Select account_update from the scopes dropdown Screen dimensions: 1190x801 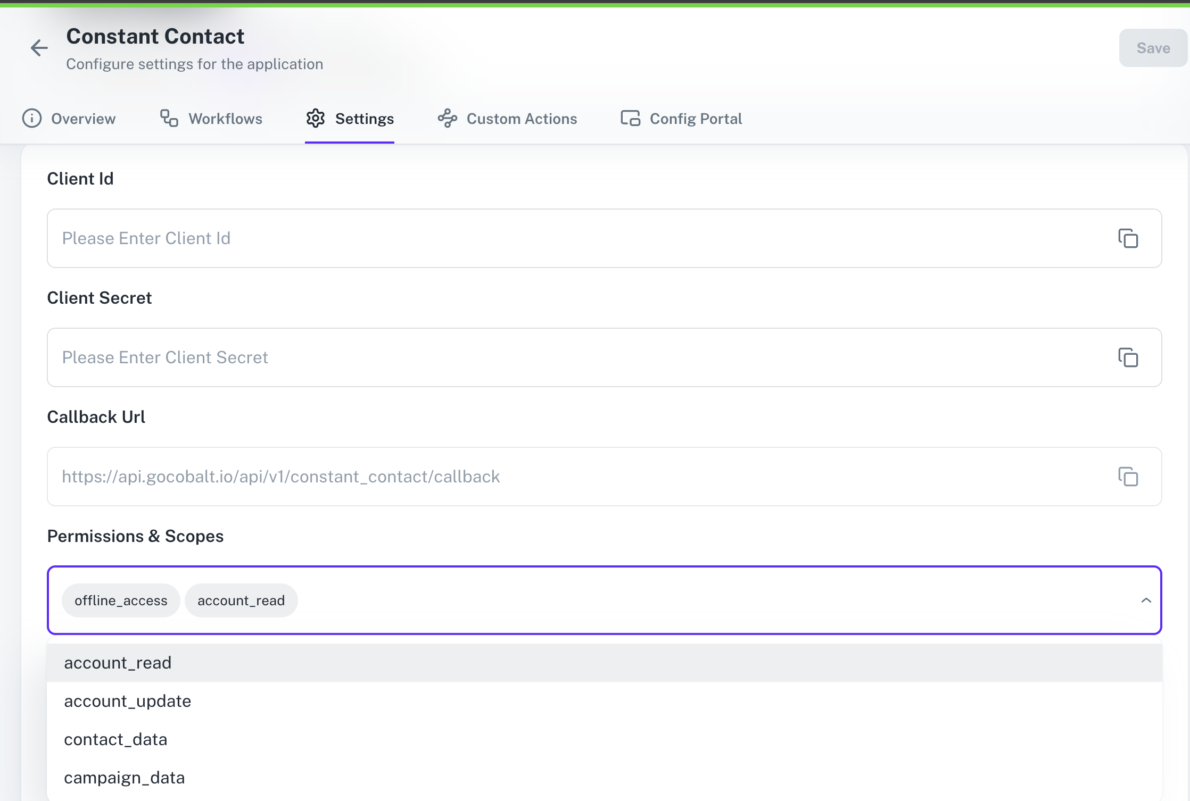(127, 700)
